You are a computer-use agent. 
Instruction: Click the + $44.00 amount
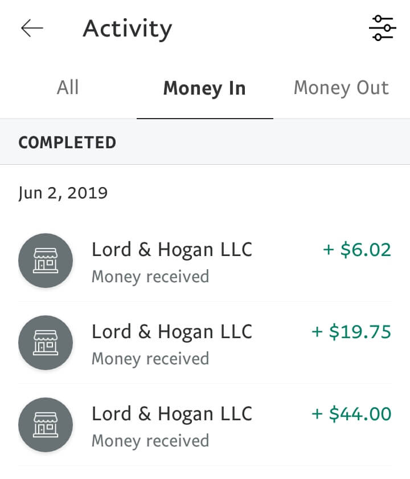click(x=351, y=414)
